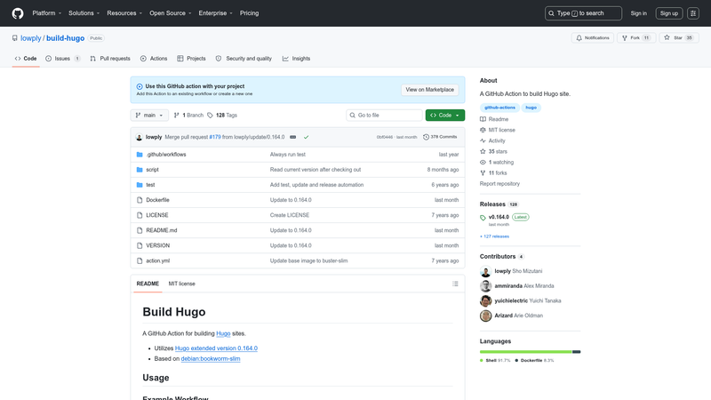Fork this repository
The image size is (711, 400).
click(x=635, y=38)
